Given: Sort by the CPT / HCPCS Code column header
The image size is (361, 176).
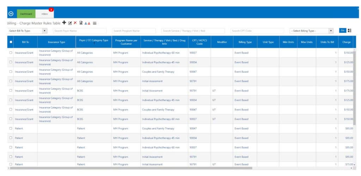Looking at the screenshot, I should [200, 42].
